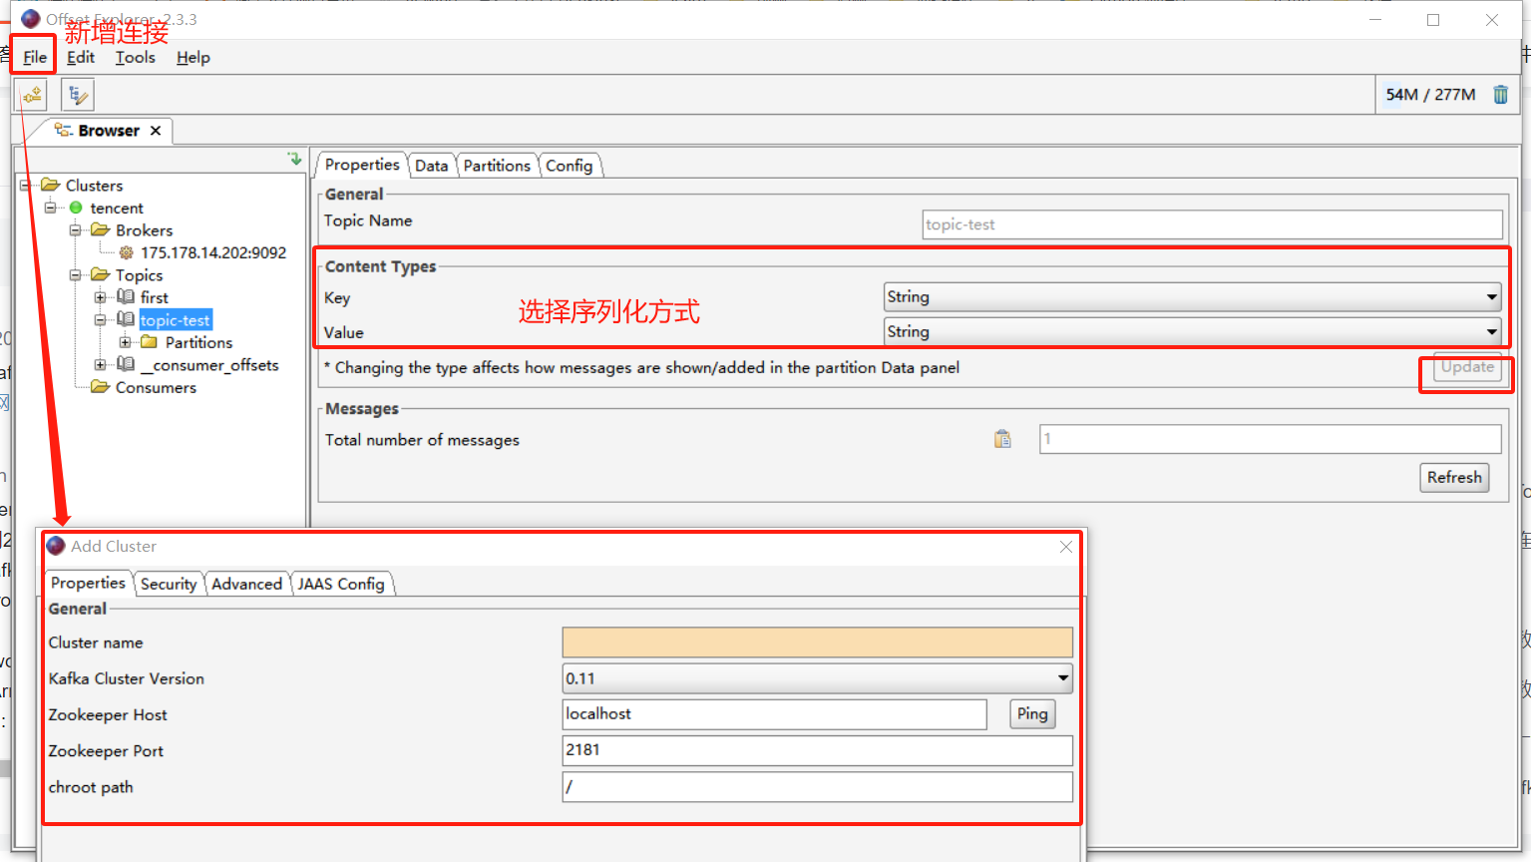Expand the __consumer_offsets topic node

[101, 365]
